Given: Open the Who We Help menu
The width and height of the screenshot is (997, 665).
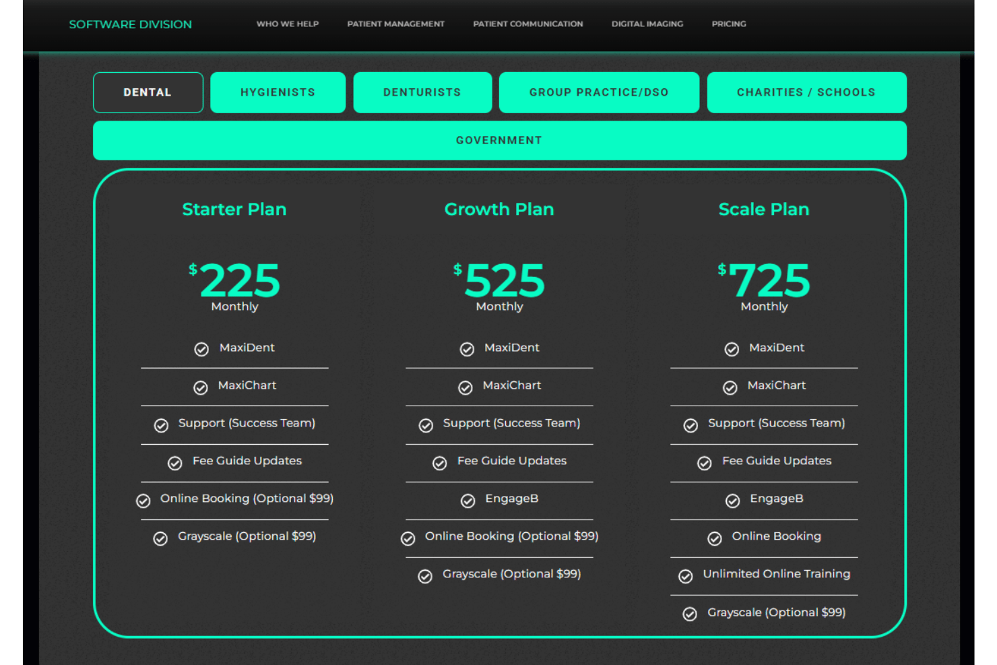Looking at the screenshot, I should (288, 24).
